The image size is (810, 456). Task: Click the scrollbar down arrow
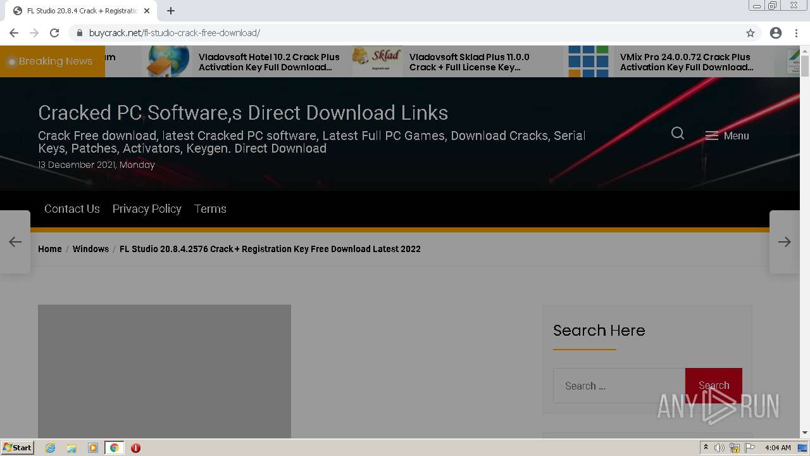pos(805,433)
